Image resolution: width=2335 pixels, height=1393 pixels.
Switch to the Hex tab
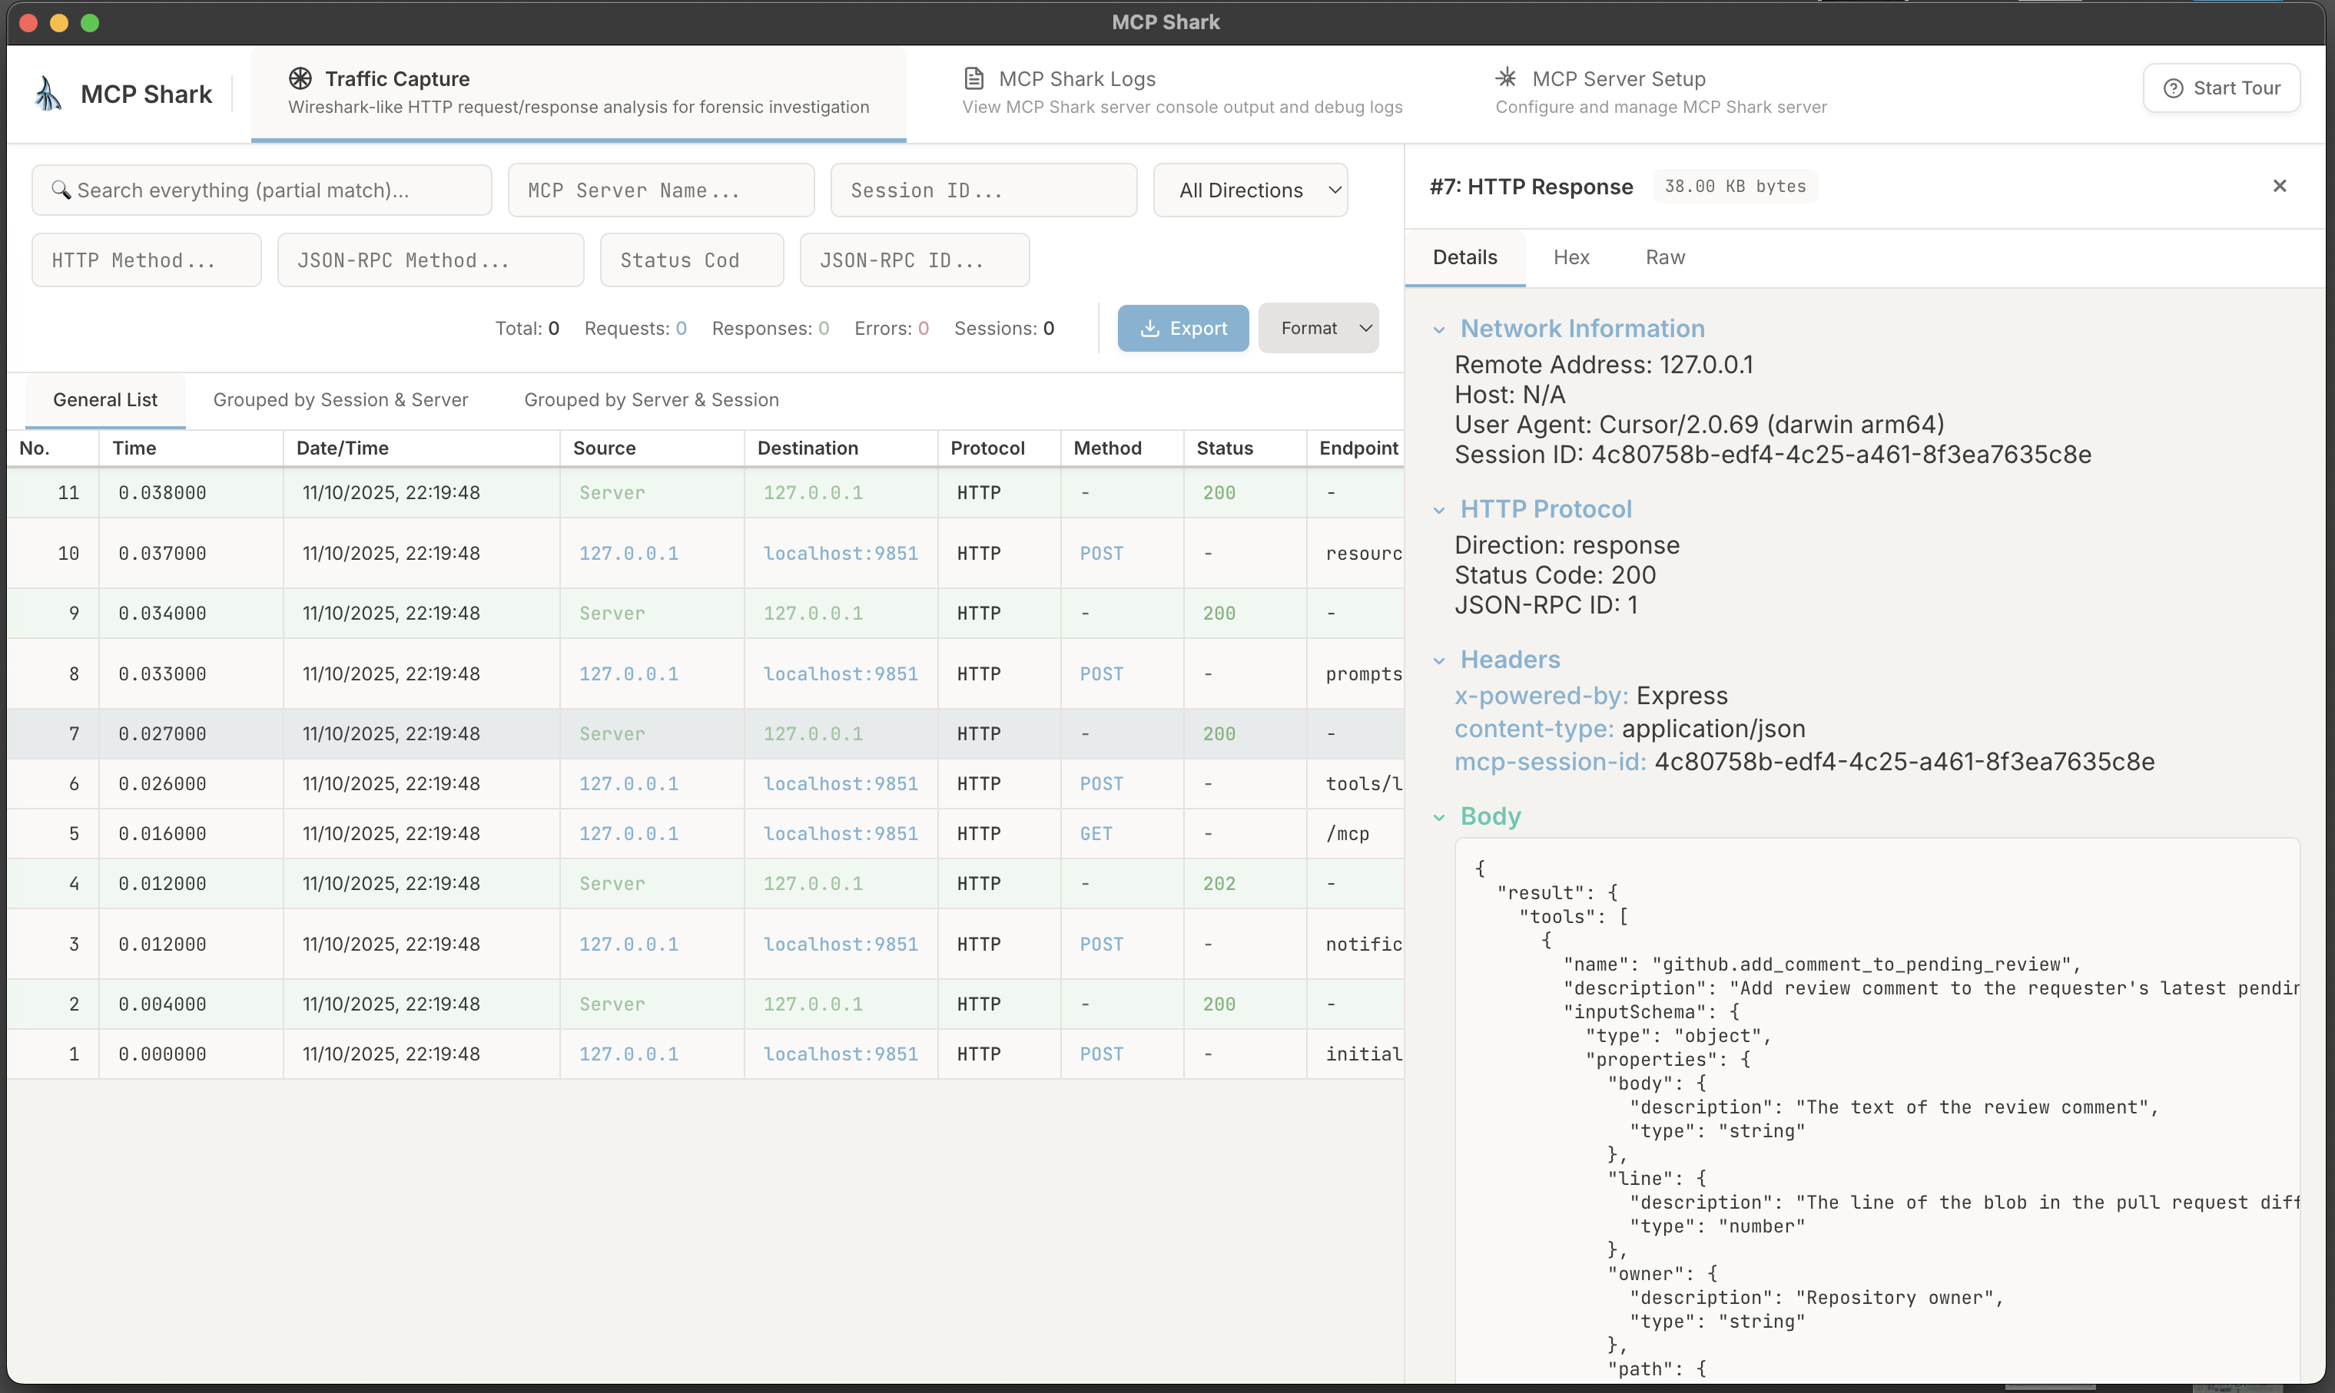(x=1571, y=257)
